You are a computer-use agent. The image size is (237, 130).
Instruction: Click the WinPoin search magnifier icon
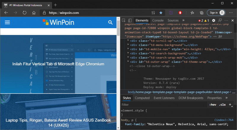click(x=110, y=23)
